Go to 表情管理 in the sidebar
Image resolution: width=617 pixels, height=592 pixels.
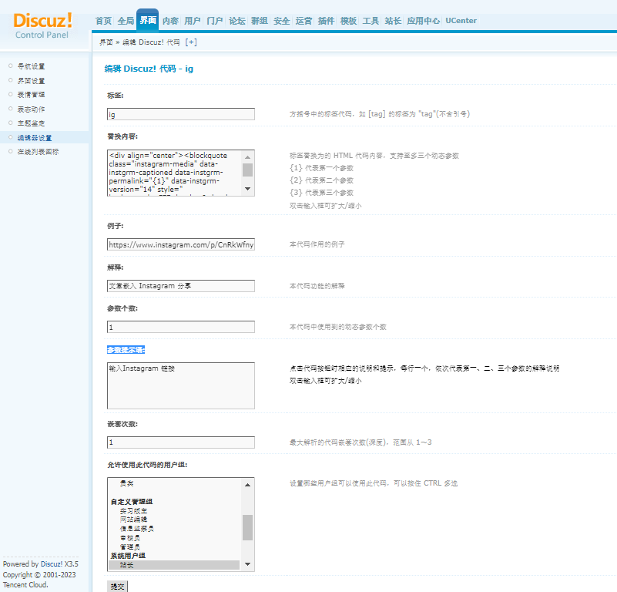[31, 95]
